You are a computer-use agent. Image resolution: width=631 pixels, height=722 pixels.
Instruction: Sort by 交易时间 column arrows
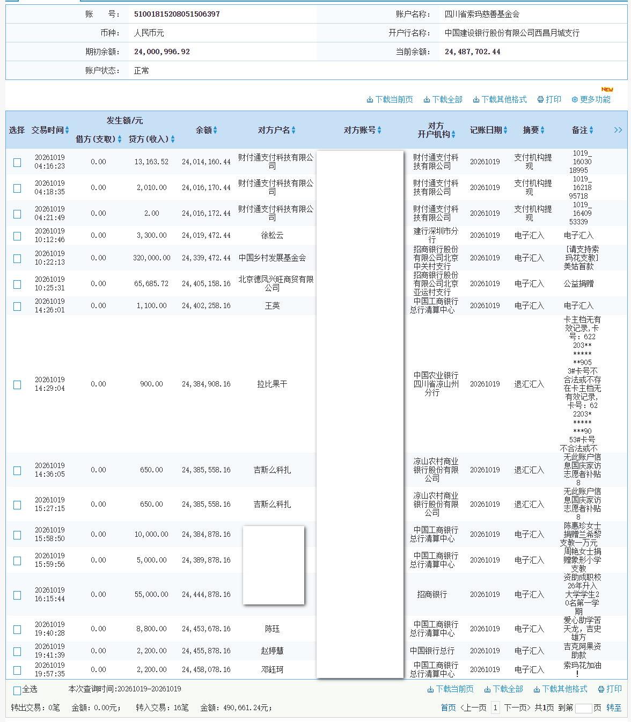67,130
